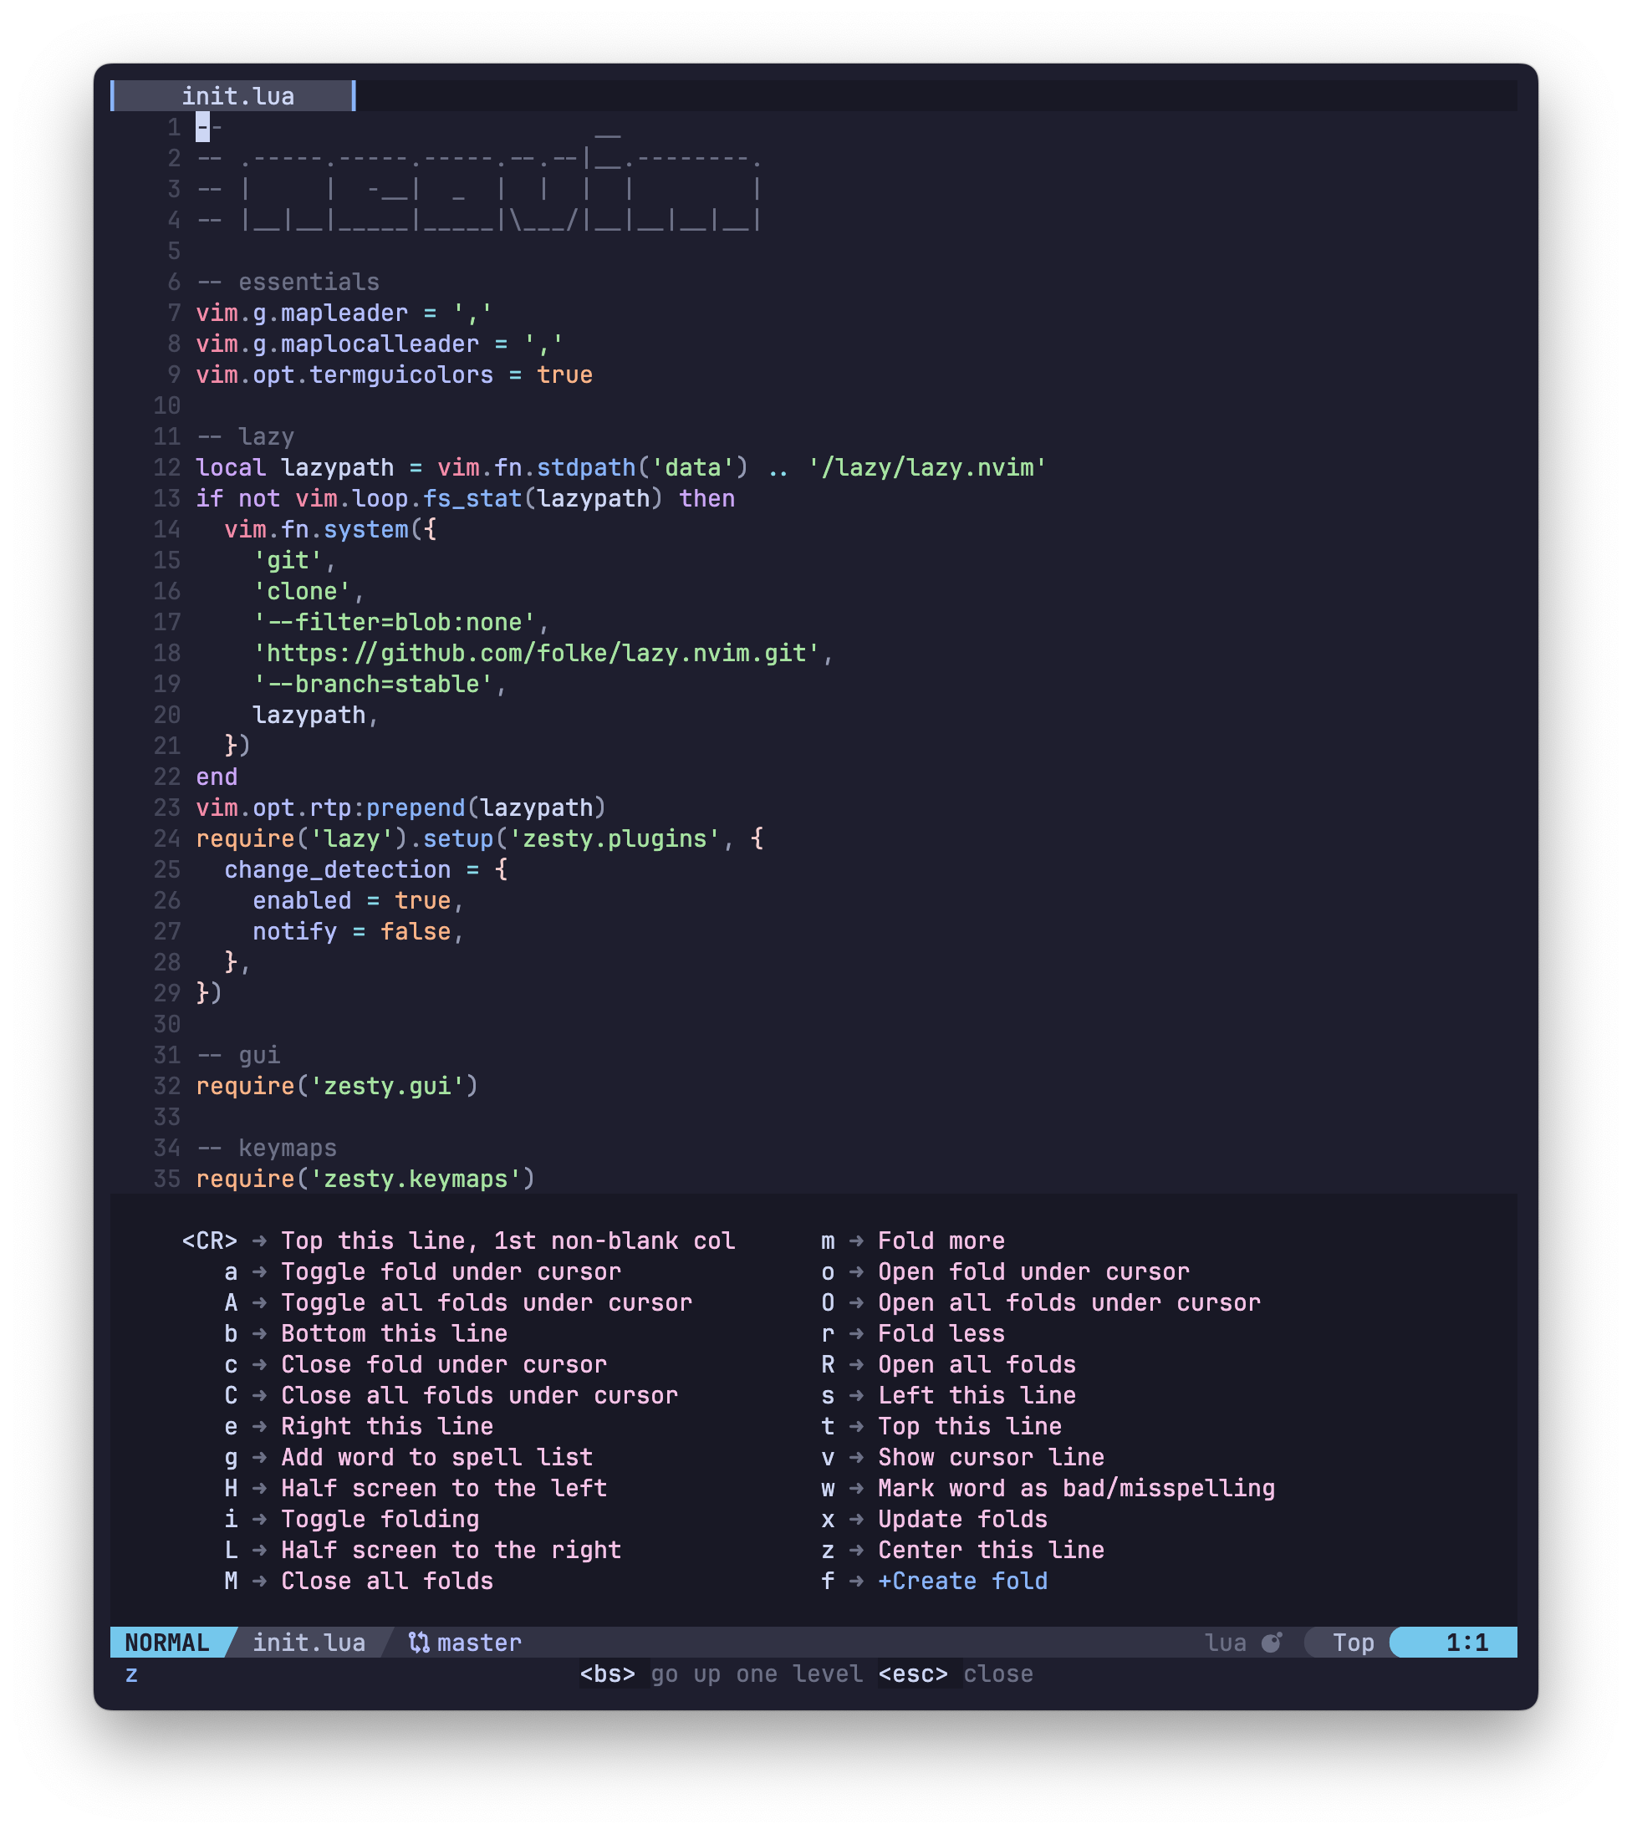
Task: Click the <bs> go up one level hint
Action: click(x=722, y=1674)
